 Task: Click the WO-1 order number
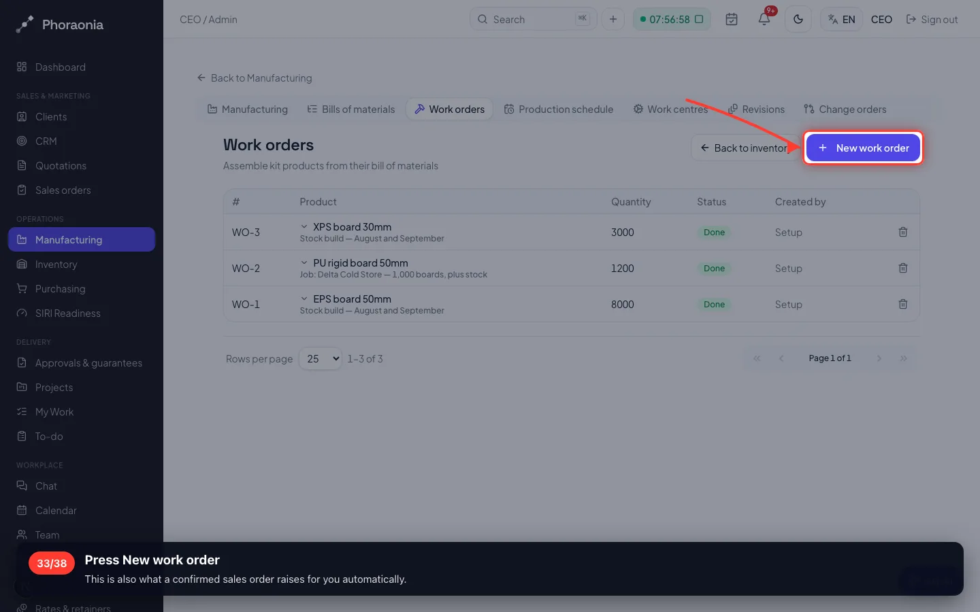click(246, 305)
